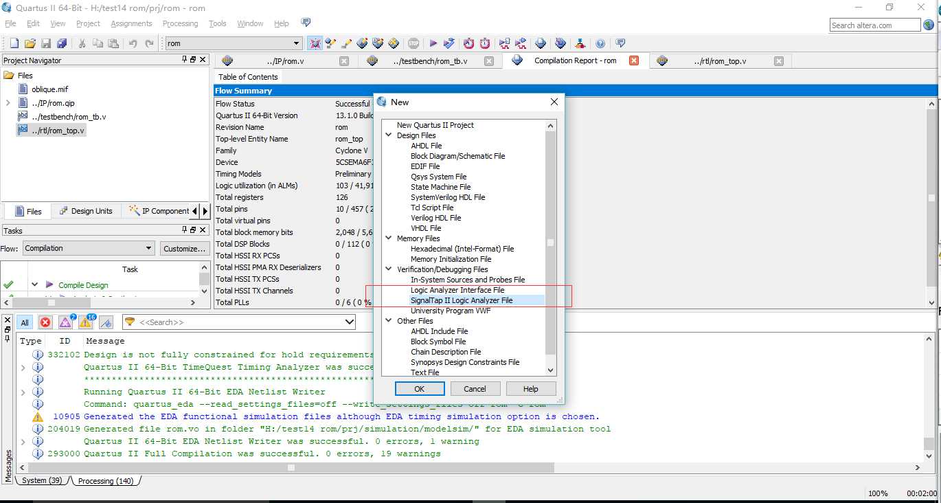The height and width of the screenshot is (503, 941).
Task: Toggle the flag message filter button
Action: click(x=106, y=322)
